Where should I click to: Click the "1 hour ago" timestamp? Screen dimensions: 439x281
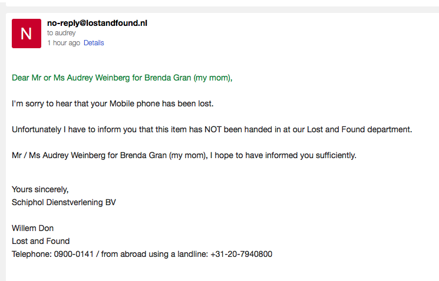coord(64,43)
